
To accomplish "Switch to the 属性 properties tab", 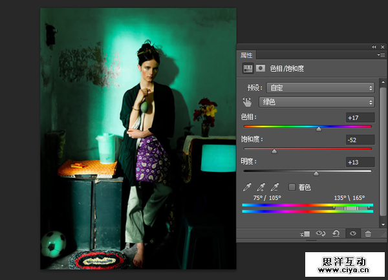I will [247, 55].
